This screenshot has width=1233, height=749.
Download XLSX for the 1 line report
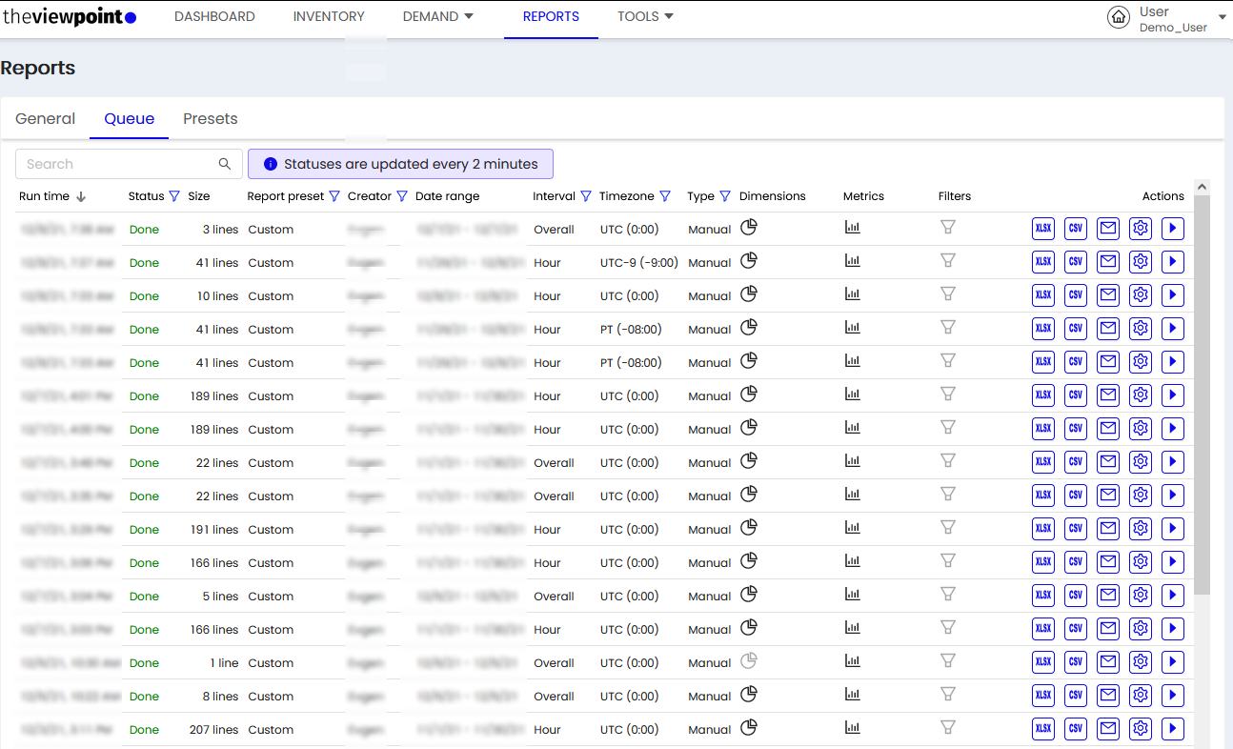tap(1043, 662)
